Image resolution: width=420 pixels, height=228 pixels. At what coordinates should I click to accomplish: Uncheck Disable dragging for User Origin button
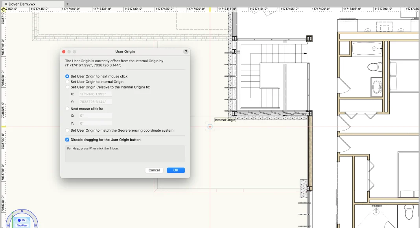(67, 140)
